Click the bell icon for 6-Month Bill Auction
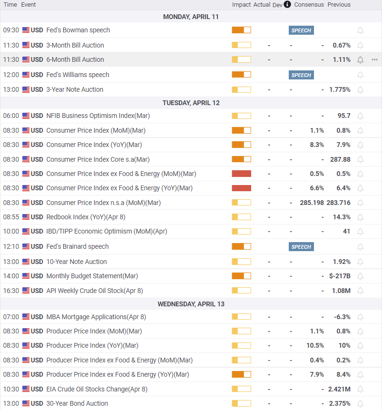382x410 pixels. pyautogui.click(x=360, y=60)
